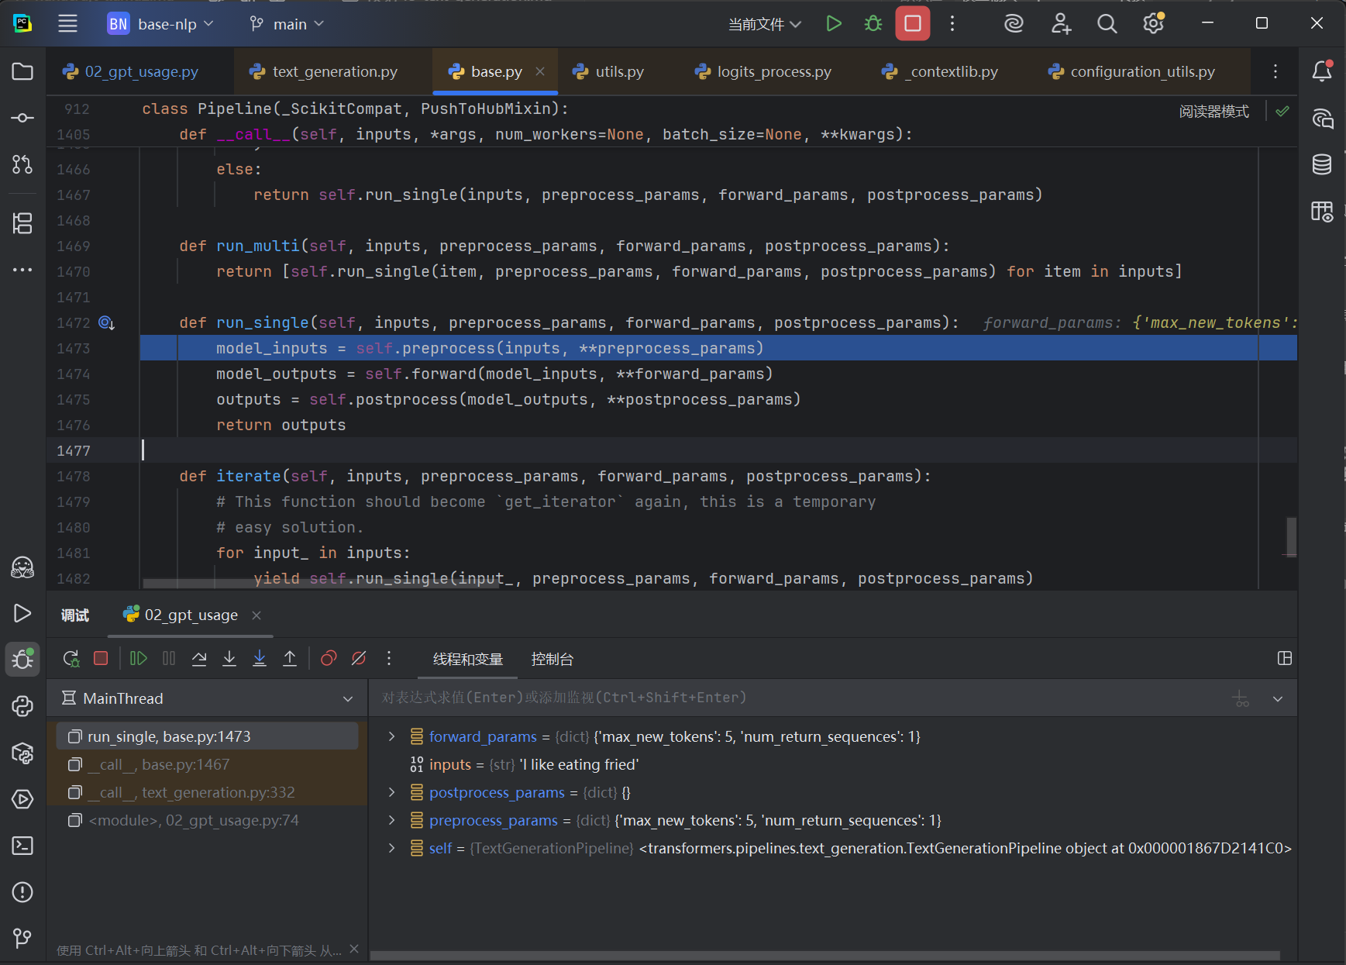
Task: Click the Step Out arrow icon
Action: pos(290,659)
